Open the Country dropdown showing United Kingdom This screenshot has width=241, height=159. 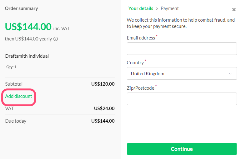pyautogui.click(x=182, y=74)
